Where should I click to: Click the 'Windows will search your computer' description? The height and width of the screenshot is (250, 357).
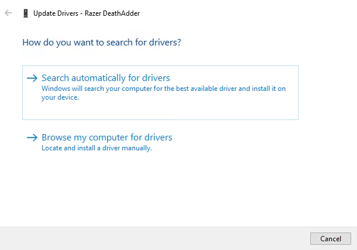click(x=164, y=93)
